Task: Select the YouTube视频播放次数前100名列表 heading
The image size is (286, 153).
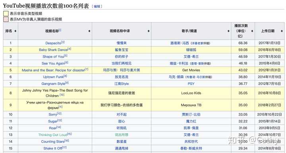Action: (46, 6)
